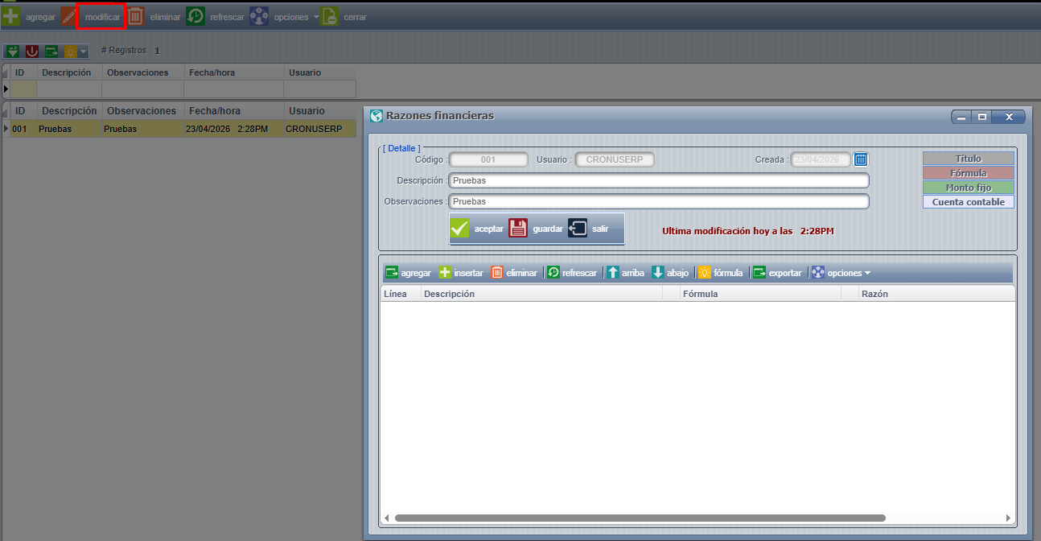
Task: Maximize the Razones financieras window
Action: [981, 117]
